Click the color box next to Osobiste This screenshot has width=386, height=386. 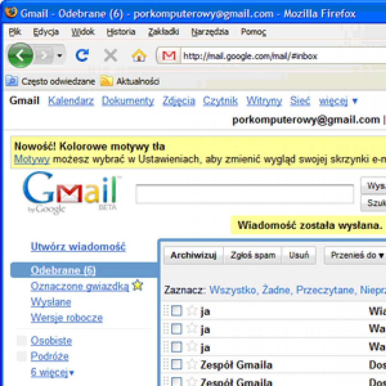point(21,340)
